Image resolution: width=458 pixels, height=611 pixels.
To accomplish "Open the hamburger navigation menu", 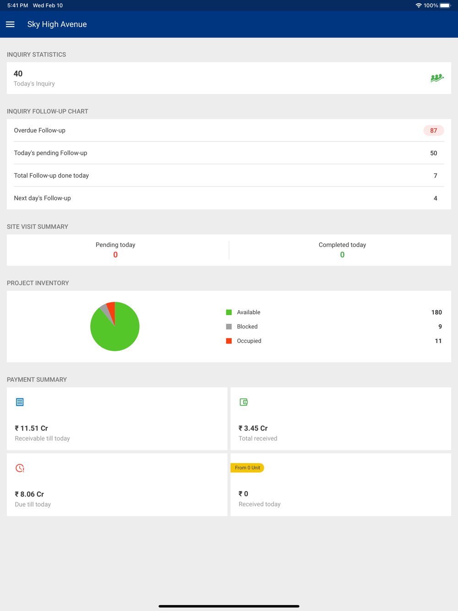I will [x=10, y=24].
